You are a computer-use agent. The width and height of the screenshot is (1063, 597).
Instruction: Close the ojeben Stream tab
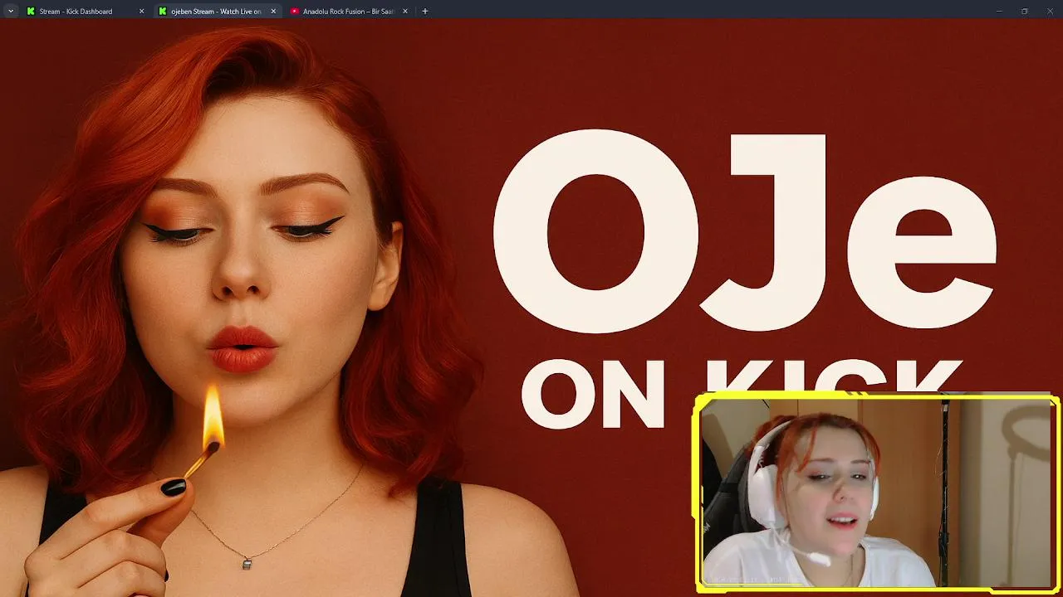[x=273, y=12]
